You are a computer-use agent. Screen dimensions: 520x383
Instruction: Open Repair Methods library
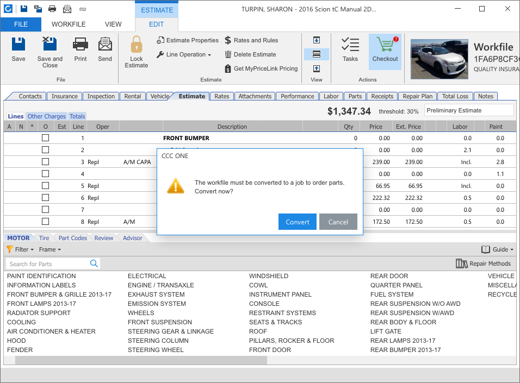483,263
